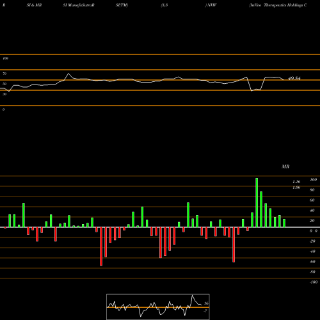The image size is (320, 320).
Task: Click the MR right axis label '-80'
Action: click(312, 272)
